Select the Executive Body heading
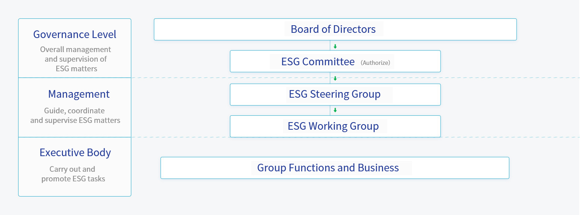 [x=75, y=153]
